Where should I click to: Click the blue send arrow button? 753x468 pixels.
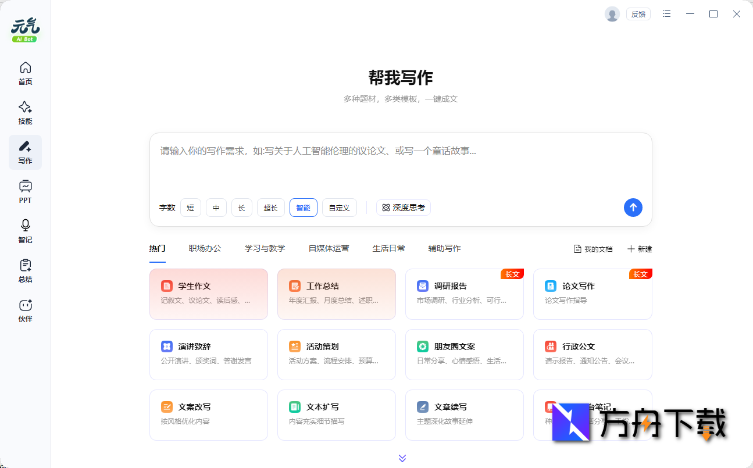coord(633,208)
